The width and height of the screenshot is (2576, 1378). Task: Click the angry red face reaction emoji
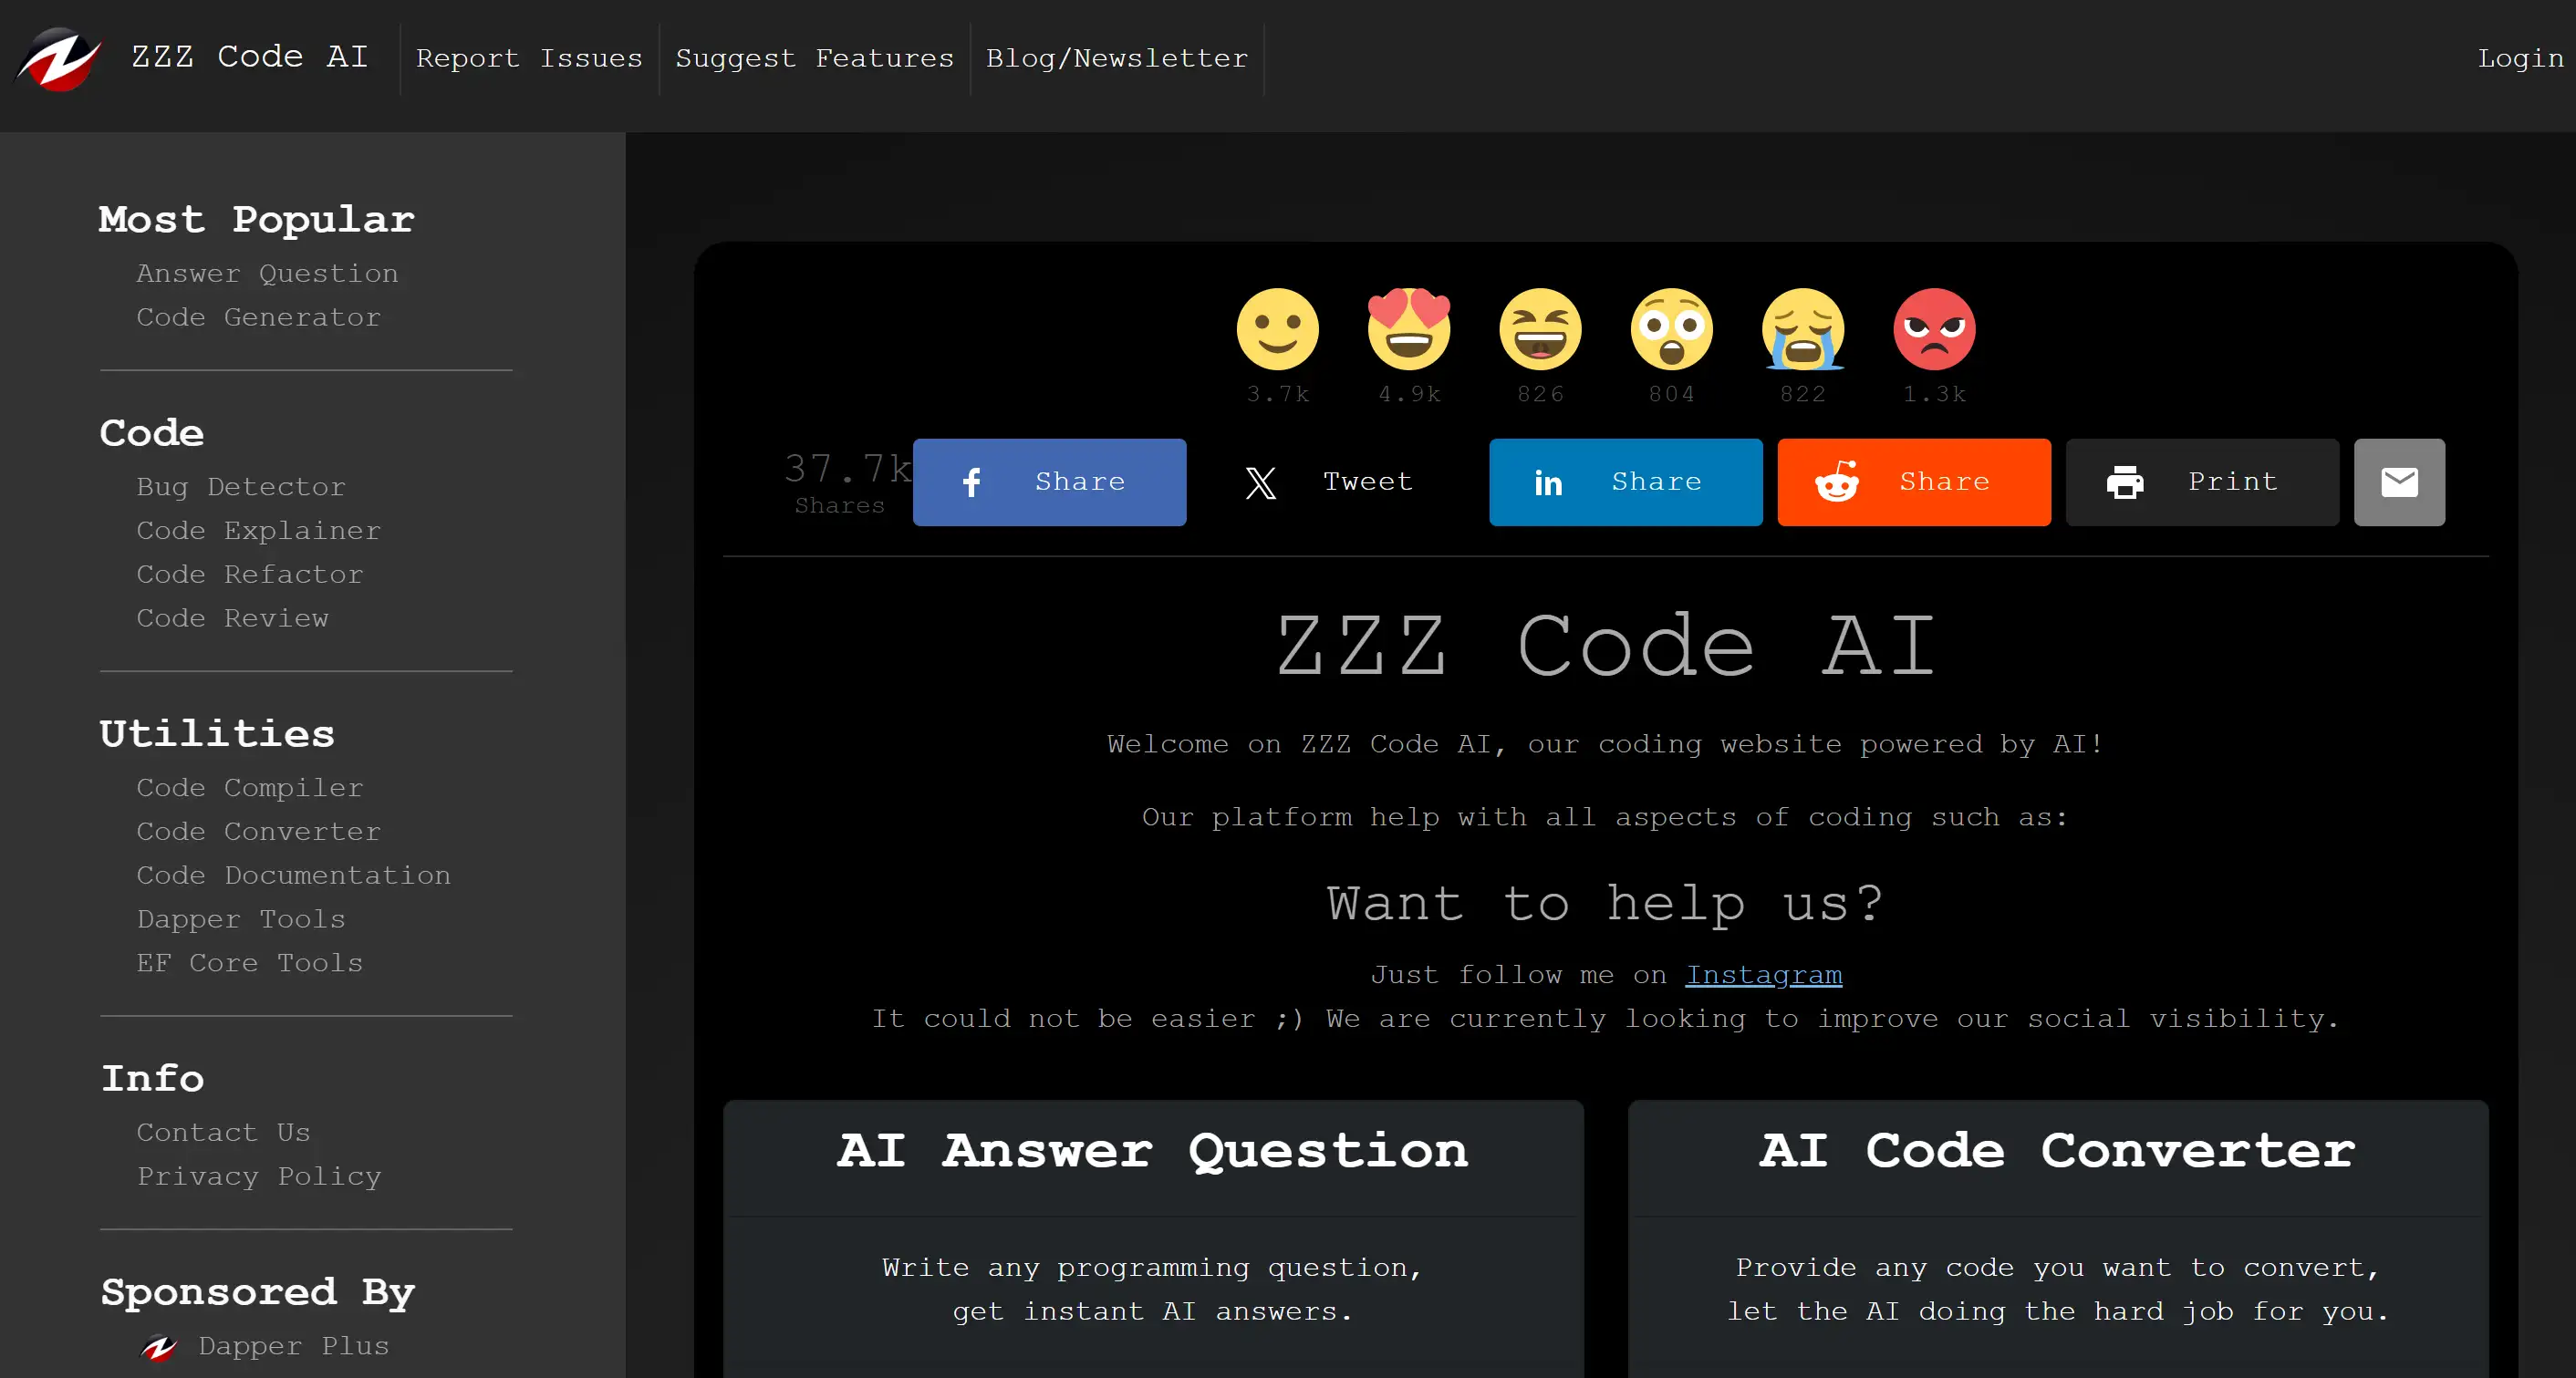[1934, 329]
